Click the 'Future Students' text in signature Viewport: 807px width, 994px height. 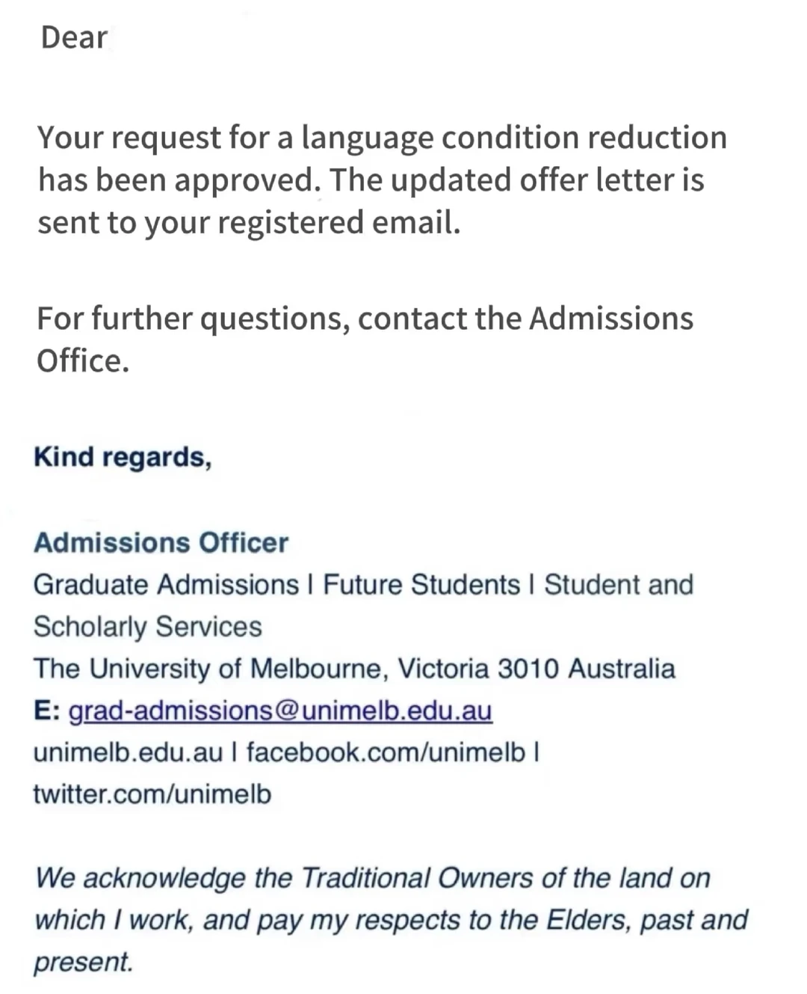[x=421, y=585]
